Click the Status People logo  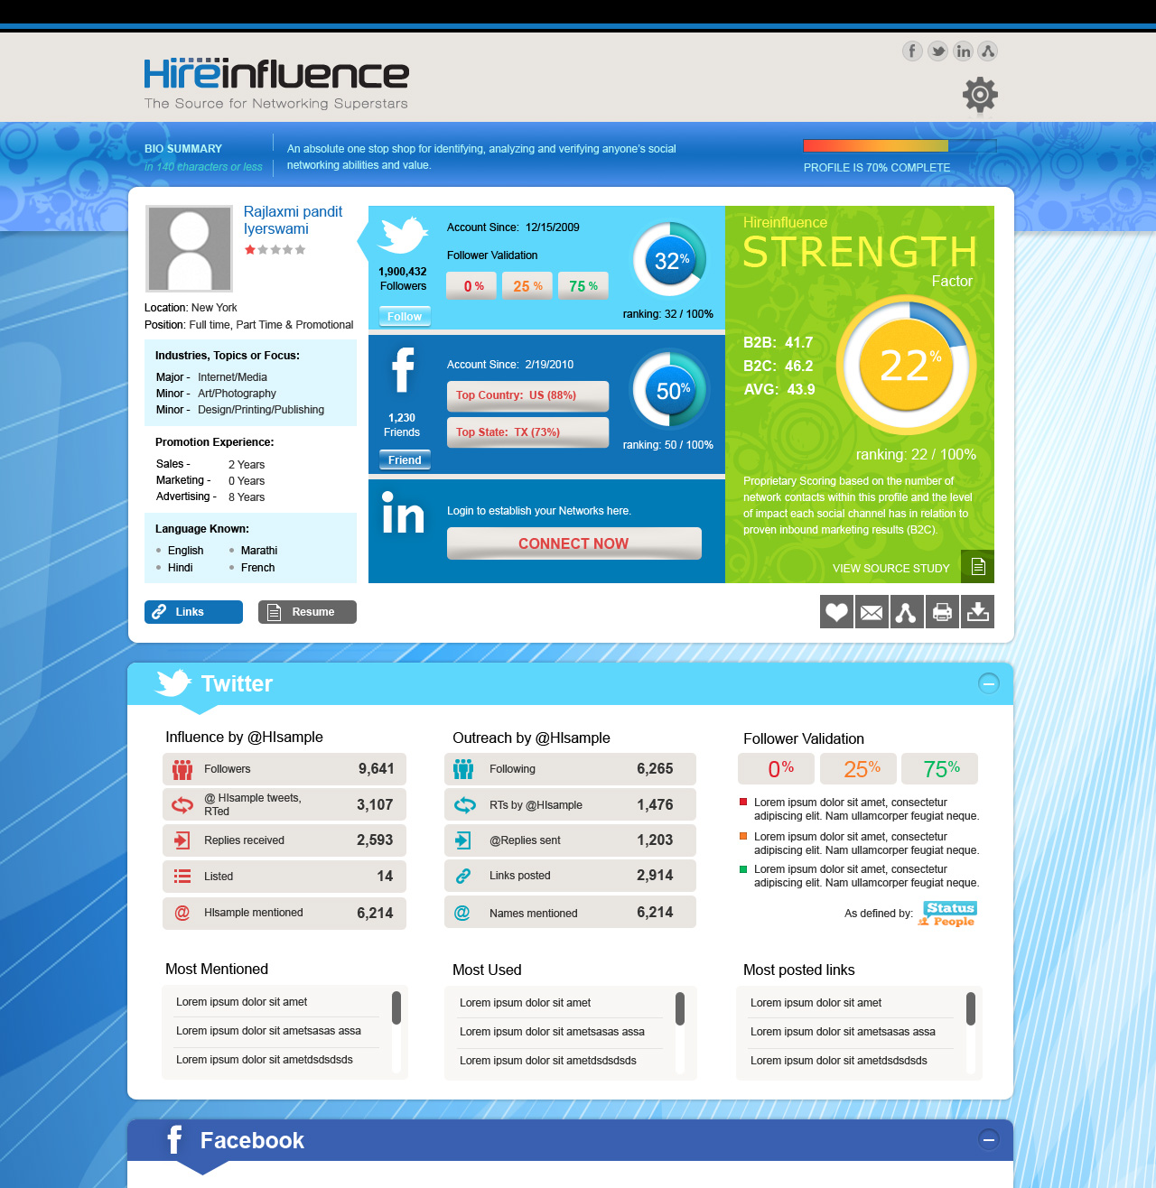point(948,914)
